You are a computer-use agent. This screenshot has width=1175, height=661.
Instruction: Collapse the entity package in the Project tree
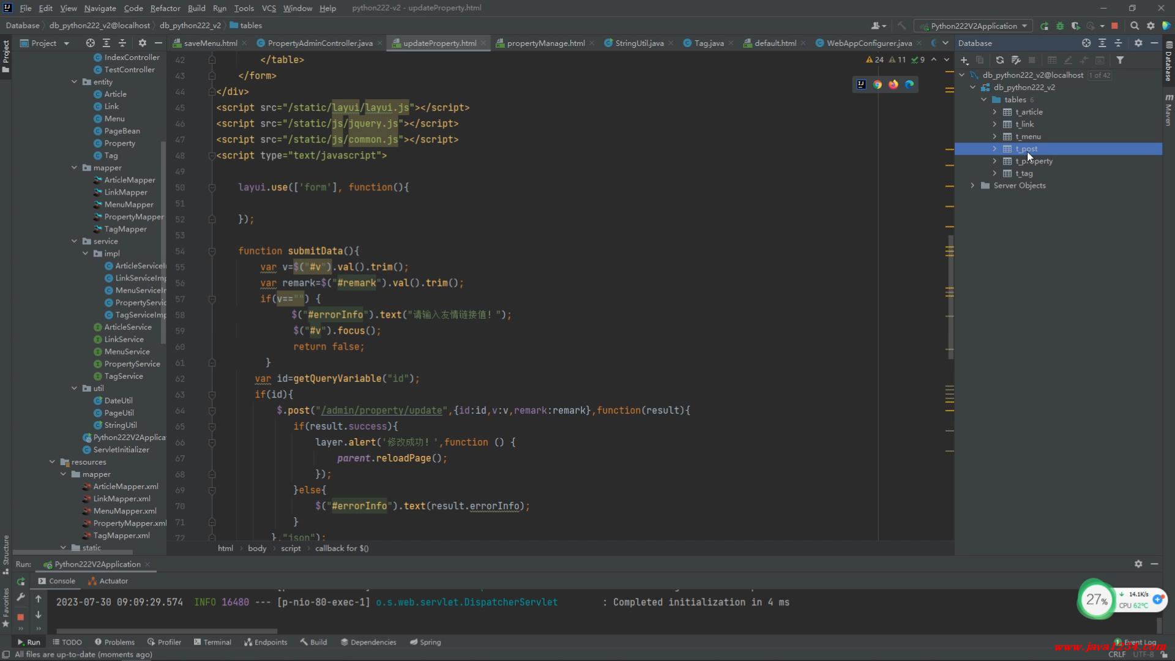[x=75, y=82]
